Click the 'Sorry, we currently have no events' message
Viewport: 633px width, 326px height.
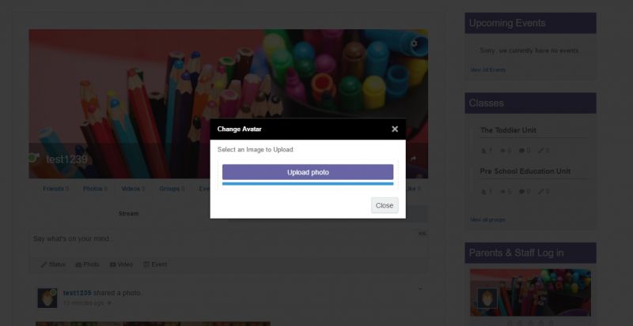[529, 51]
